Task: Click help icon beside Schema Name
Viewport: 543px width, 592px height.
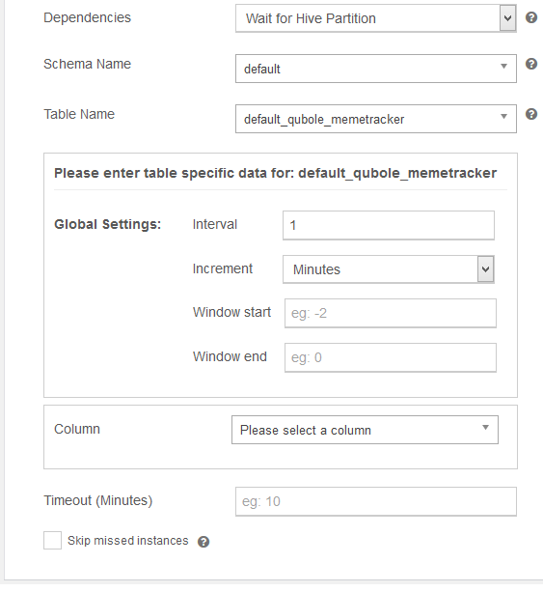Action: pos(531,64)
